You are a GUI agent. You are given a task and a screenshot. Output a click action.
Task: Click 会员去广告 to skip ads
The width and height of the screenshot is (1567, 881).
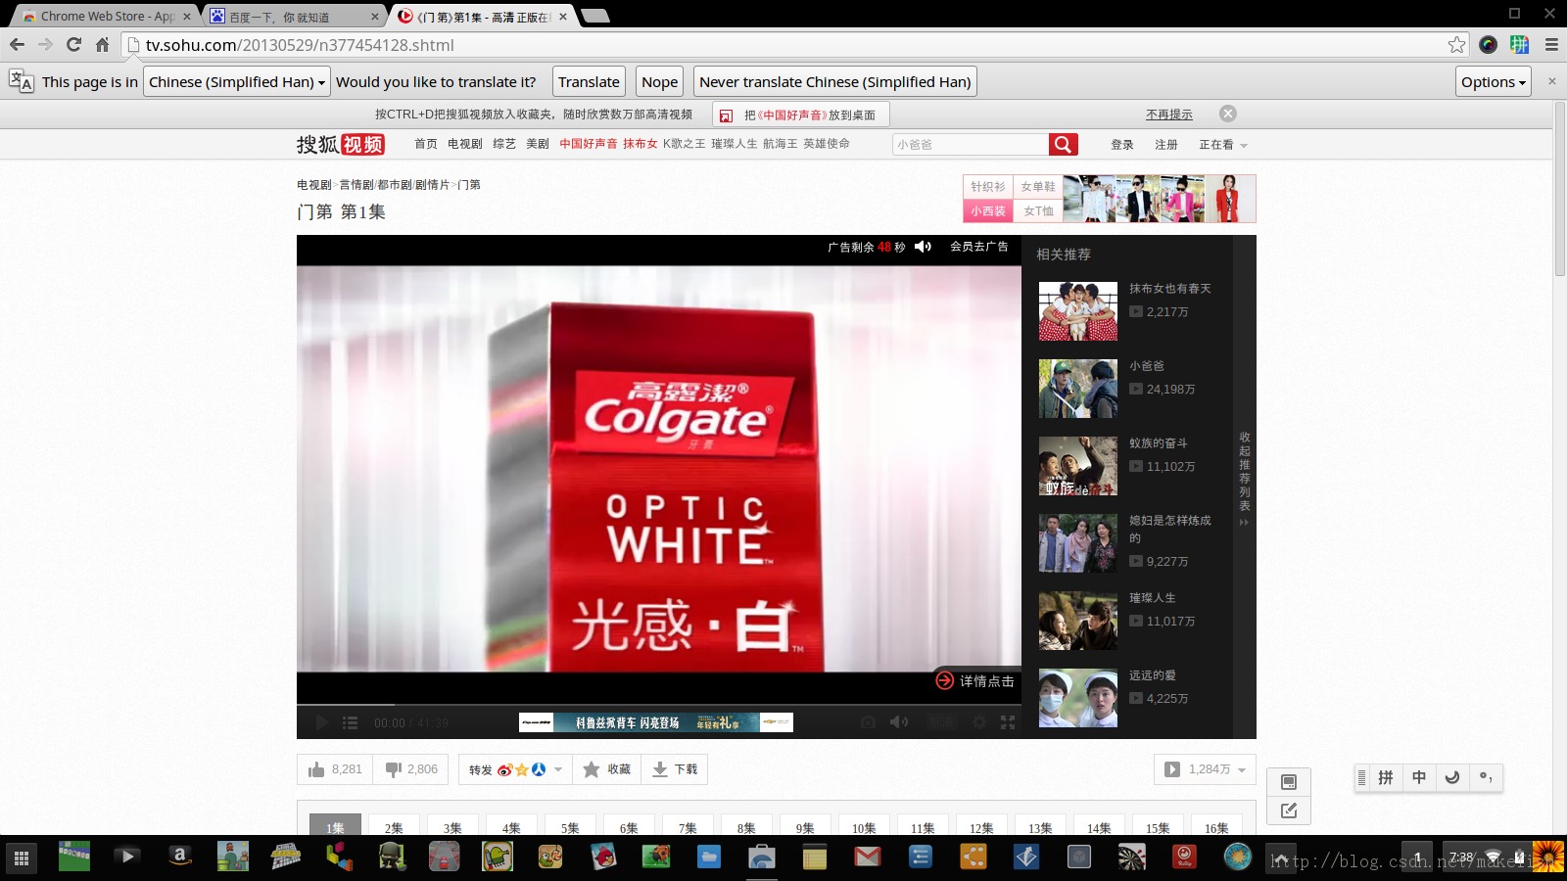click(x=978, y=247)
